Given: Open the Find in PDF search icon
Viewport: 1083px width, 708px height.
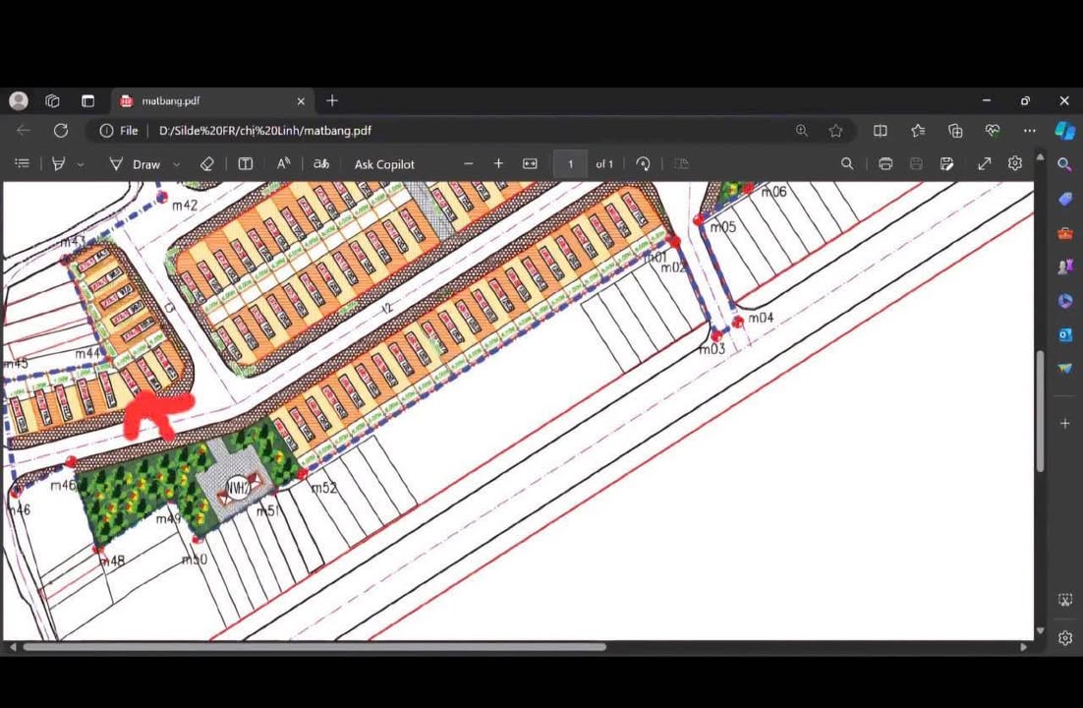Looking at the screenshot, I should 847,164.
